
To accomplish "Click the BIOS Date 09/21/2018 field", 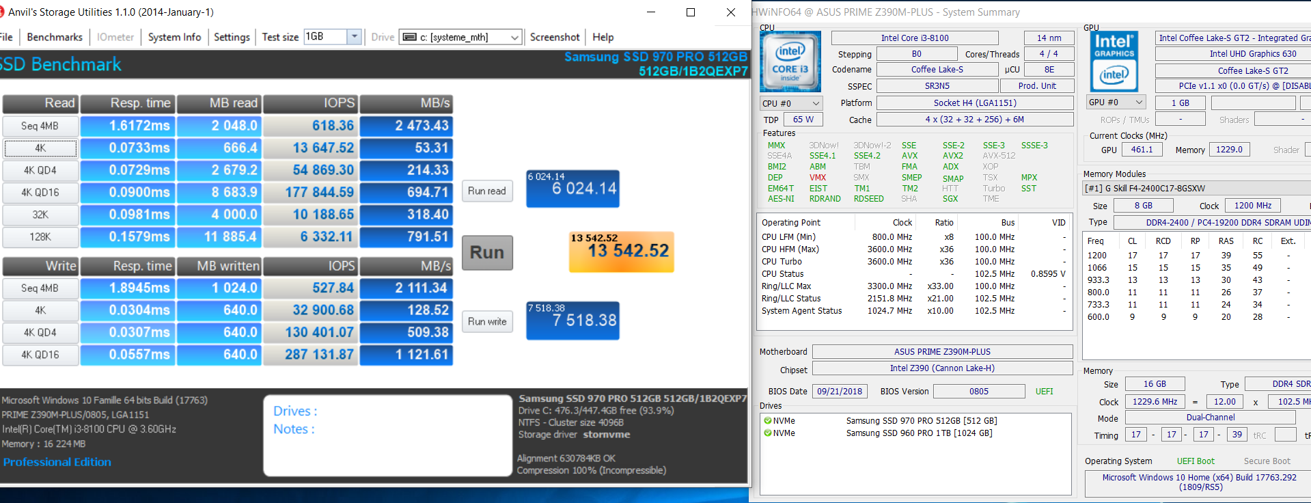I will tap(840, 392).
